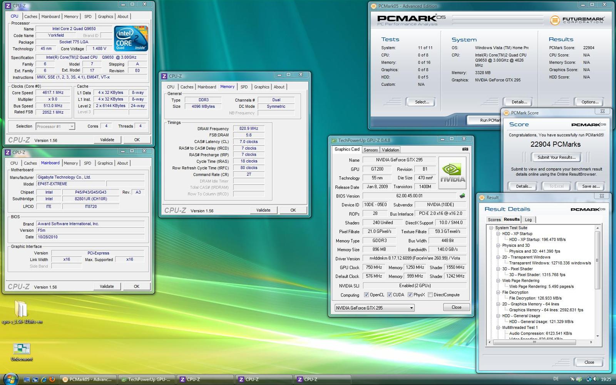Collapse the 2D - Transparent Windows node
The image size is (616, 385).
[498, 257]
